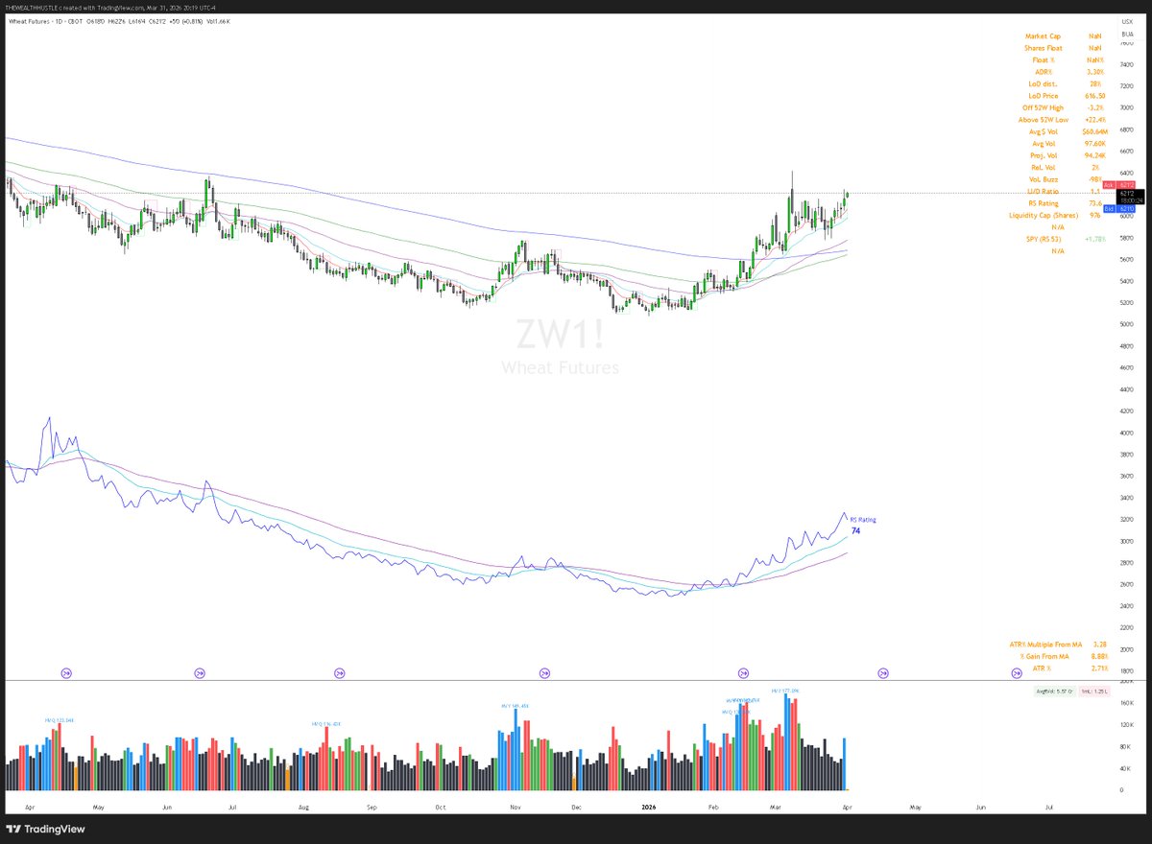This screenshot has width=1152, height=844.
Task: Click the U/D Ratio row label
Action: (x=1043, y=191)
